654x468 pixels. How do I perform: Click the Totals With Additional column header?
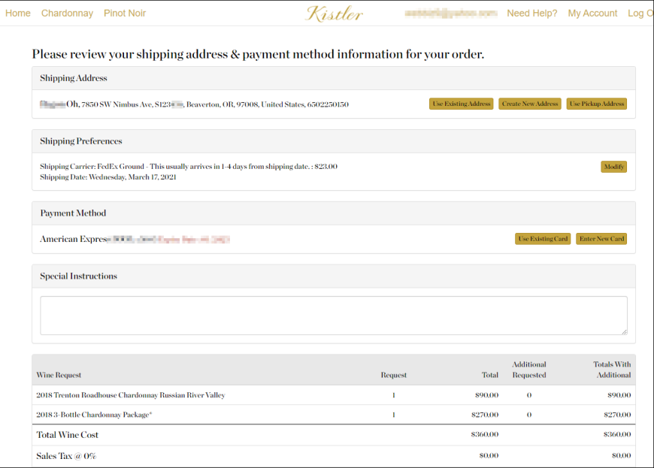pyautogui.click(x=612, y=370)
